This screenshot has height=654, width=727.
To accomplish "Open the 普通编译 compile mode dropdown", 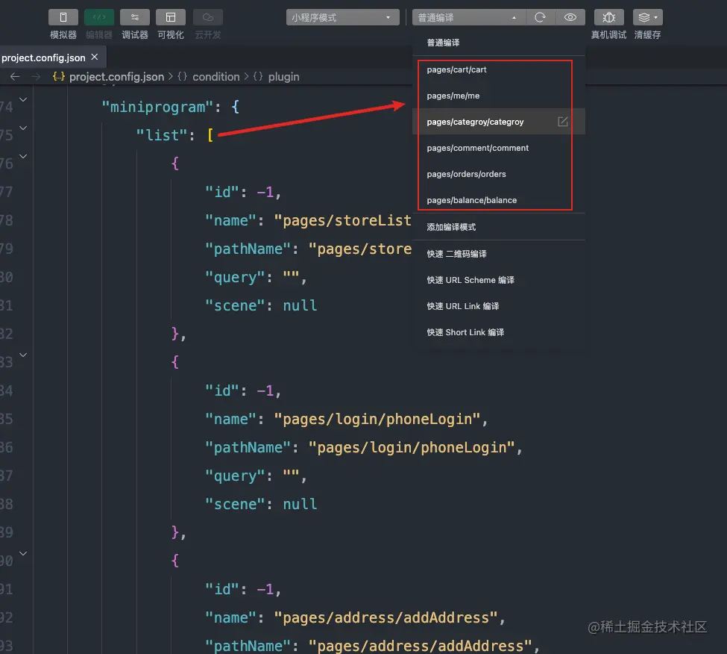I will point(469,18).
